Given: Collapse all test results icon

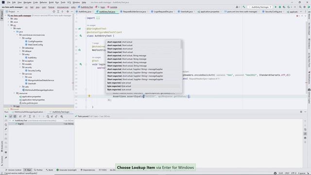Looking at the screenshot, I should click(x=34, y=116).
